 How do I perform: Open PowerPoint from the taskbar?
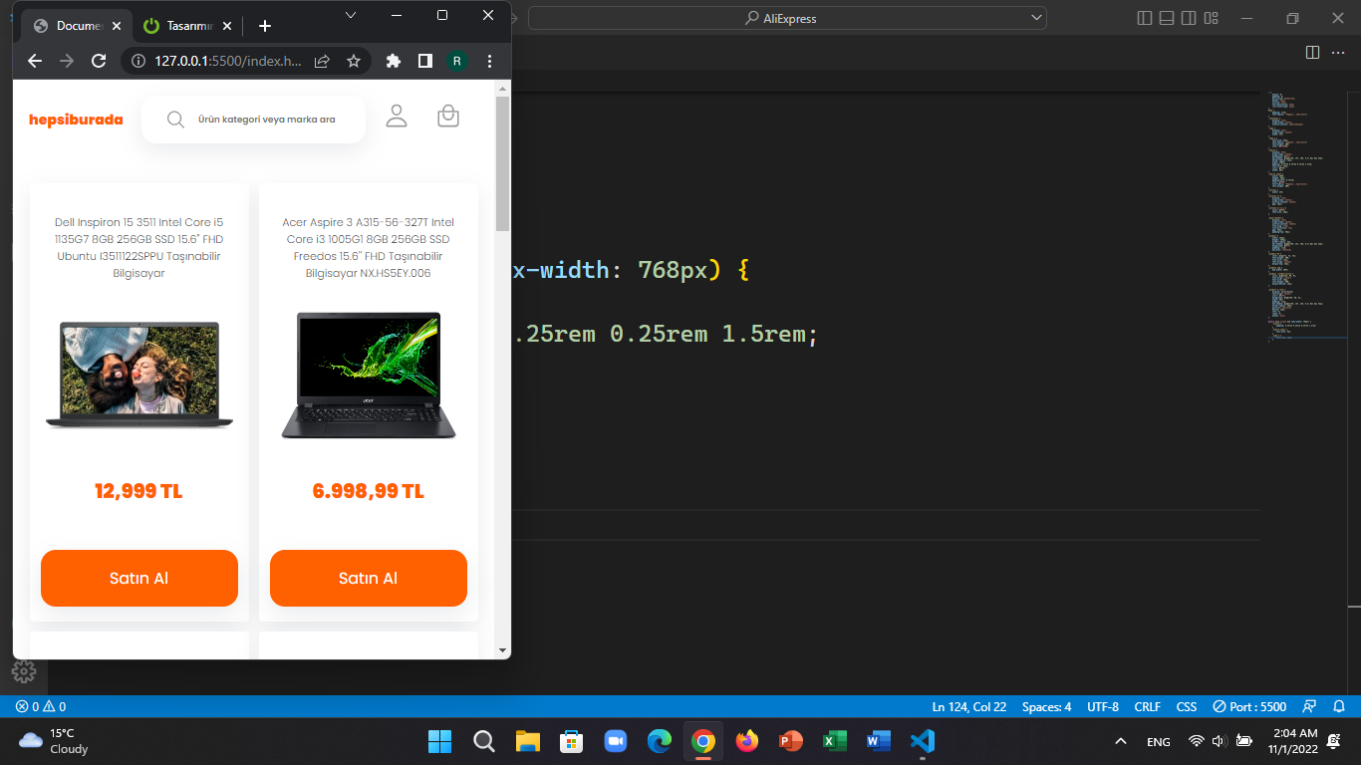click(x=791, y=741)
